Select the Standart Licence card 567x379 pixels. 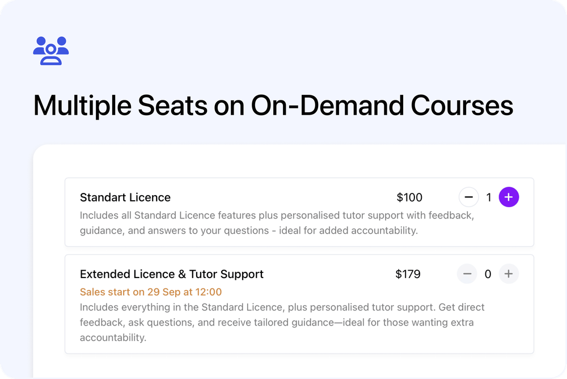(x=299, y=212)
